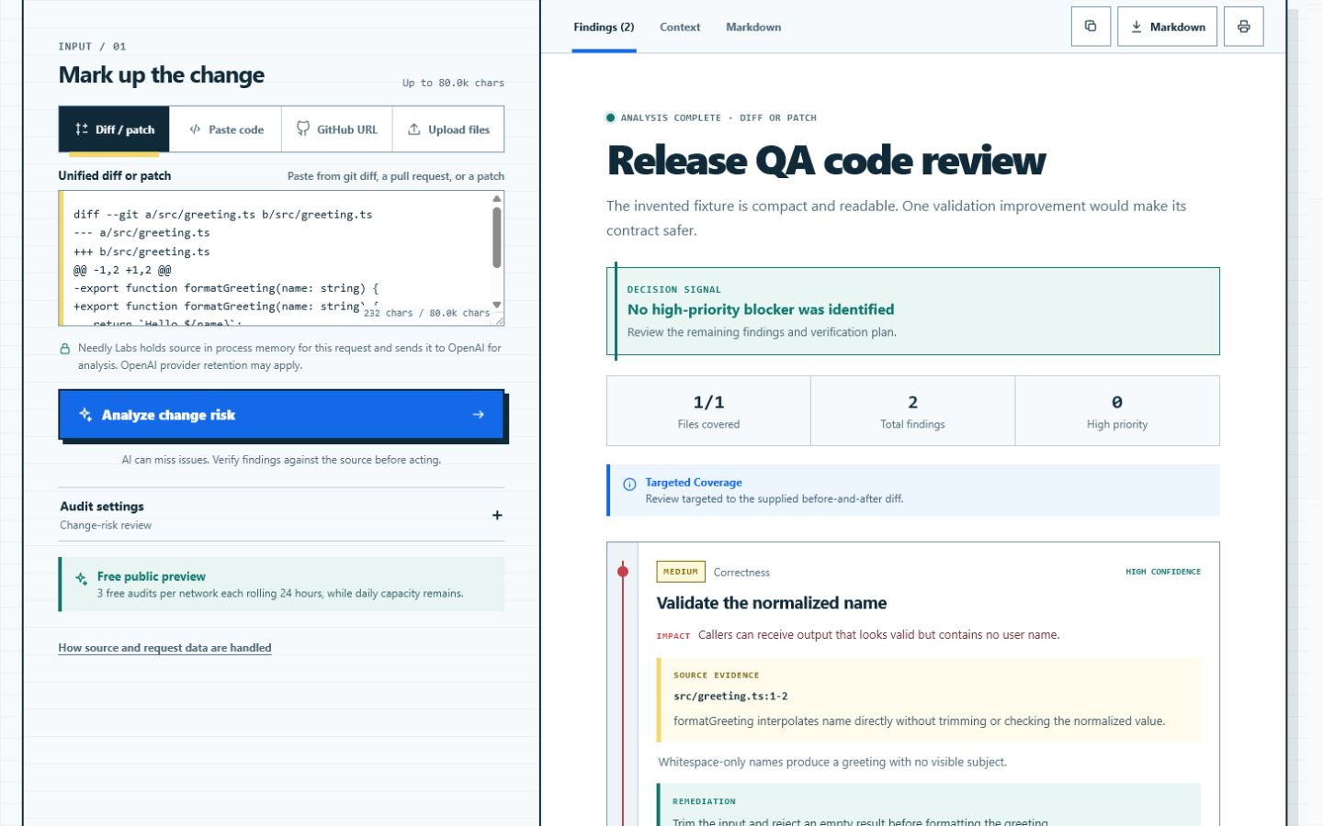Select the Diff / patch input tab

tap(115, 129)
